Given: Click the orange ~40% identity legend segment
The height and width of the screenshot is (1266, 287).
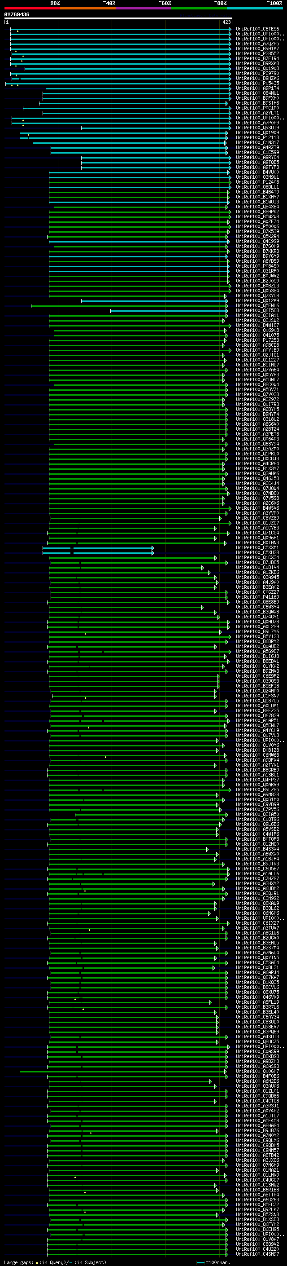Looking at the screenshot, I should tap(88, 8).
